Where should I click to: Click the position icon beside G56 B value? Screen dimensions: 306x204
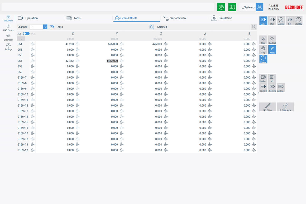(x=254, y=55)
